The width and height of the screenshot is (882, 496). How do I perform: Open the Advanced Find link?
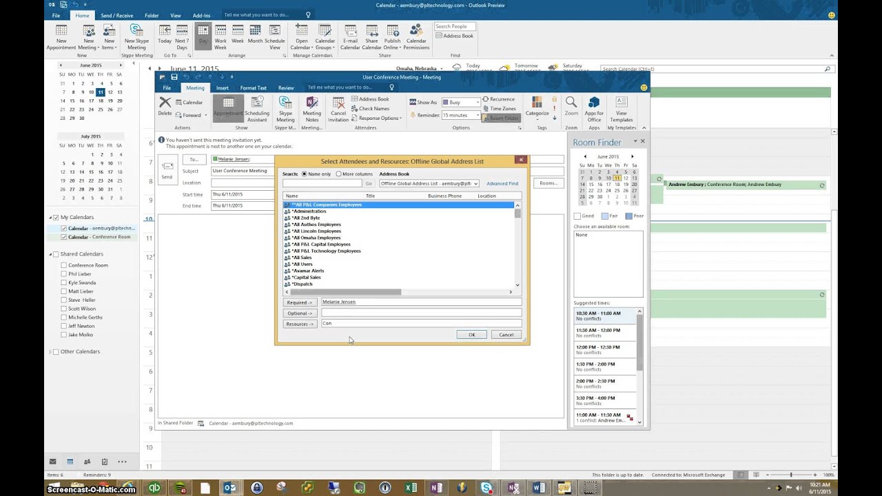tap(502, 183)
